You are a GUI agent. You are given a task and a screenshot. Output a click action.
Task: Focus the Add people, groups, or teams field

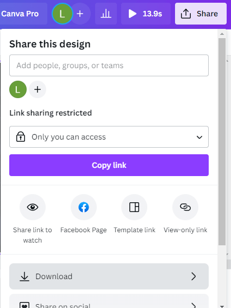click(109, 65)
